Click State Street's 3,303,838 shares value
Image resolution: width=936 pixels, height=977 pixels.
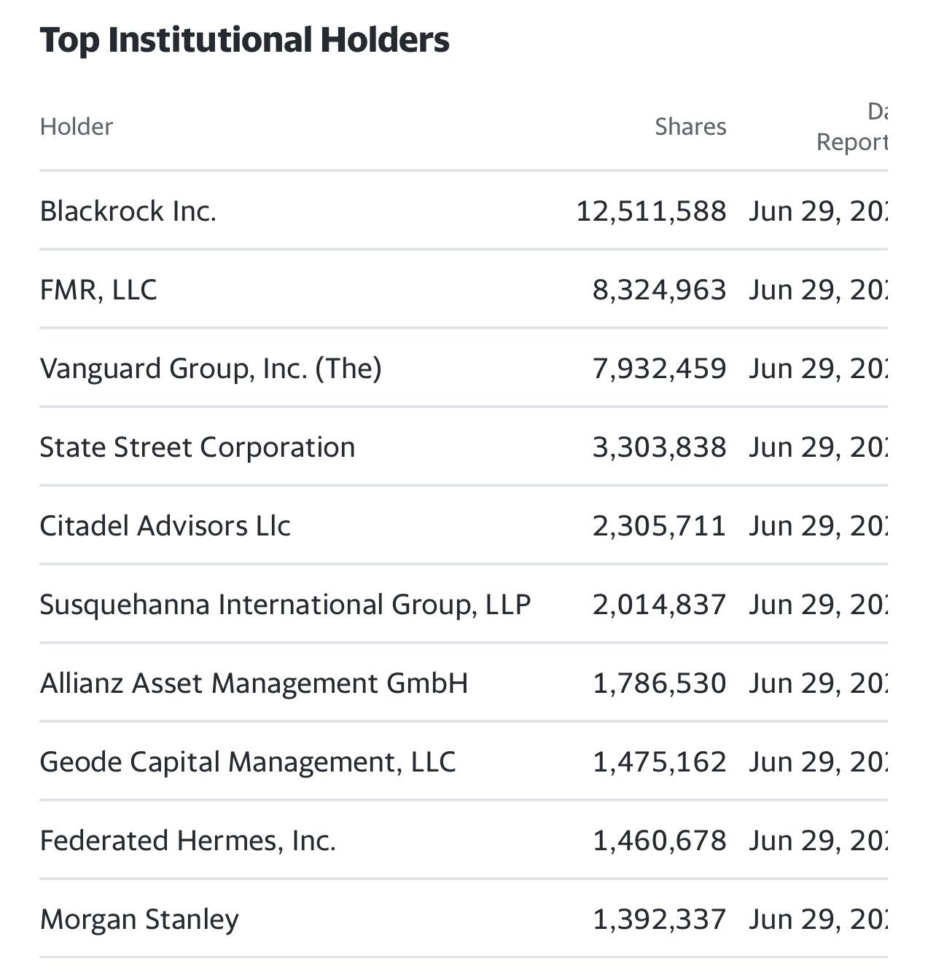click(659, 447)
